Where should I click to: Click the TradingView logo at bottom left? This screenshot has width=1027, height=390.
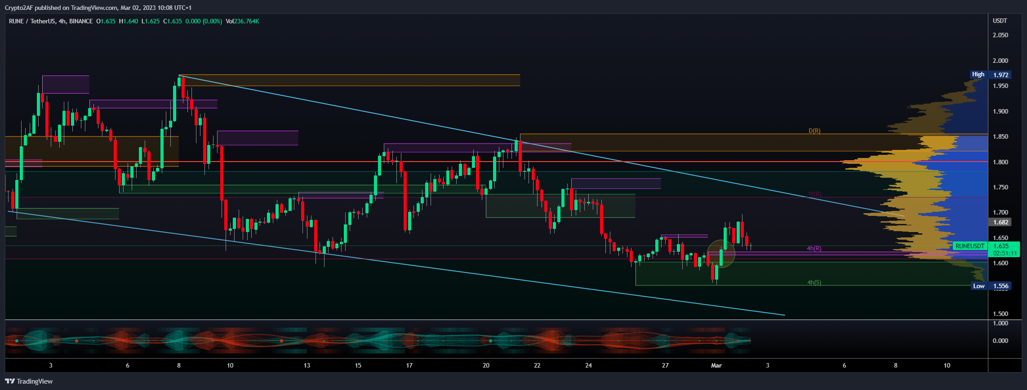[29, 381]
